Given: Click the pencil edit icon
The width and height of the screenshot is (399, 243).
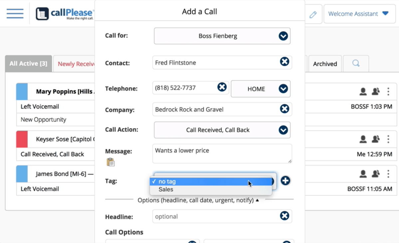Looking at the screenshot, I should click(313, 14).
